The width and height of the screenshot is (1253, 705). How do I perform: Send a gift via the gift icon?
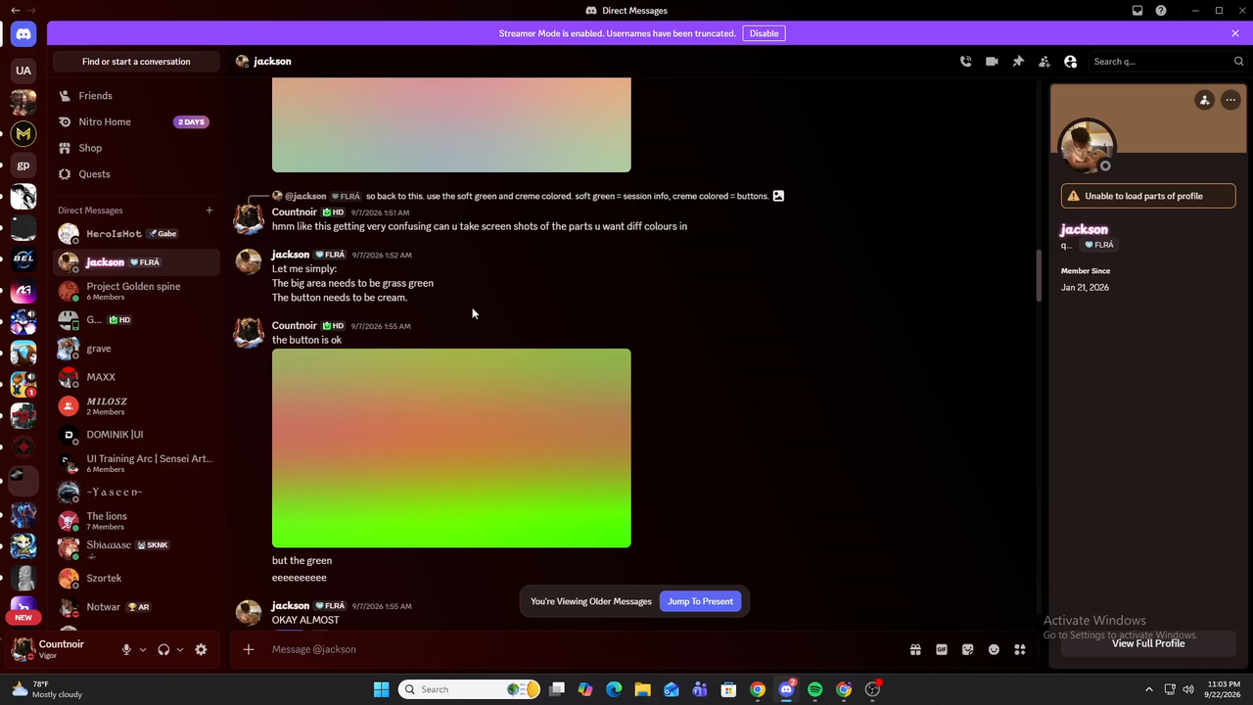[915, 649]
